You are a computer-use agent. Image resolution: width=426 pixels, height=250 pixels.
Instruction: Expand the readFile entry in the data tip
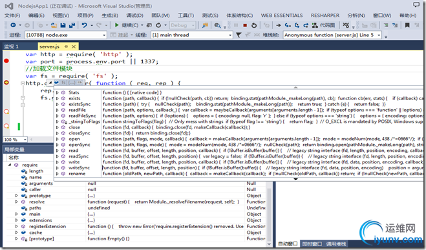tap(58, 110)
